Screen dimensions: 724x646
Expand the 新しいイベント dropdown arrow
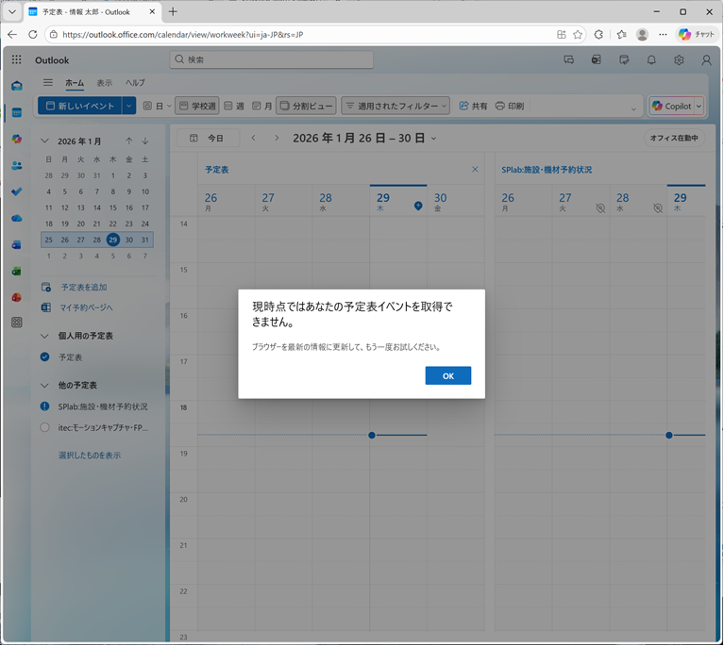(x=129, y=107)
